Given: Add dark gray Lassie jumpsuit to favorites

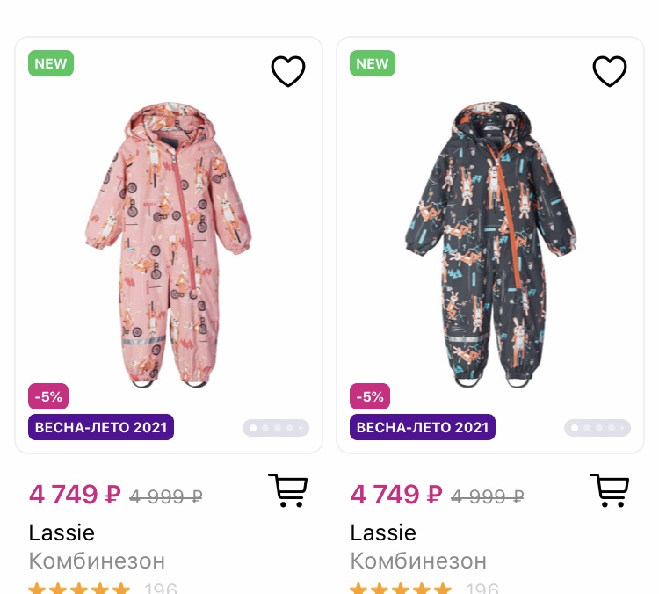Looking at the screenshot, I should point(609,71).
